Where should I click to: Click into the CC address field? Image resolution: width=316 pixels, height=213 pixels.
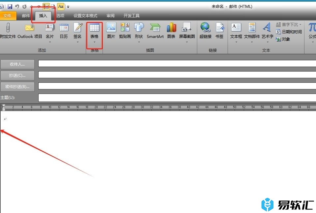coord(177,75)
